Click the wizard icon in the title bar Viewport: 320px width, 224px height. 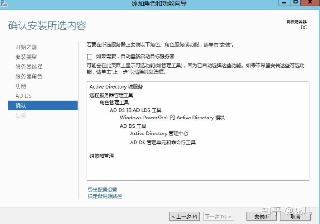[4, 3]
